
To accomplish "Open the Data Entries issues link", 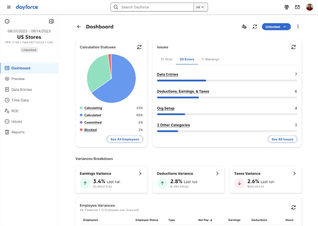I will click(x=167, y=74).
